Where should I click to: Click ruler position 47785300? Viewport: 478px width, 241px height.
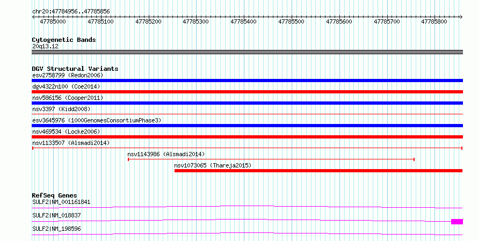click(x=195, y=21)
